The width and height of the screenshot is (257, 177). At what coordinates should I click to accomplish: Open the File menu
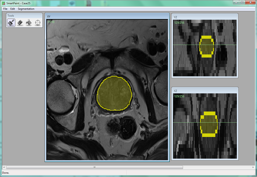click(5, 9)
